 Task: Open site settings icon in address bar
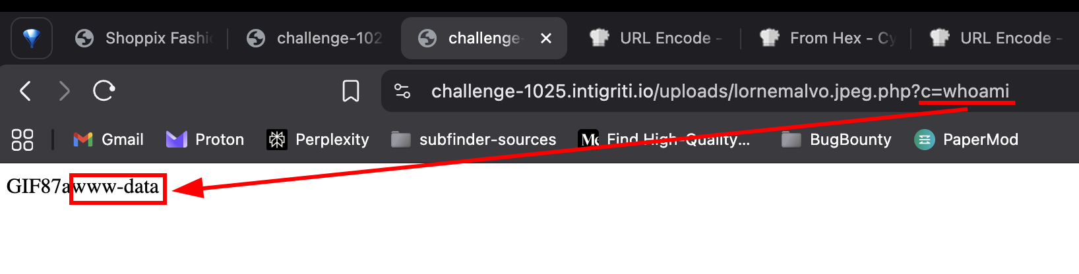(x=402, y=91)
